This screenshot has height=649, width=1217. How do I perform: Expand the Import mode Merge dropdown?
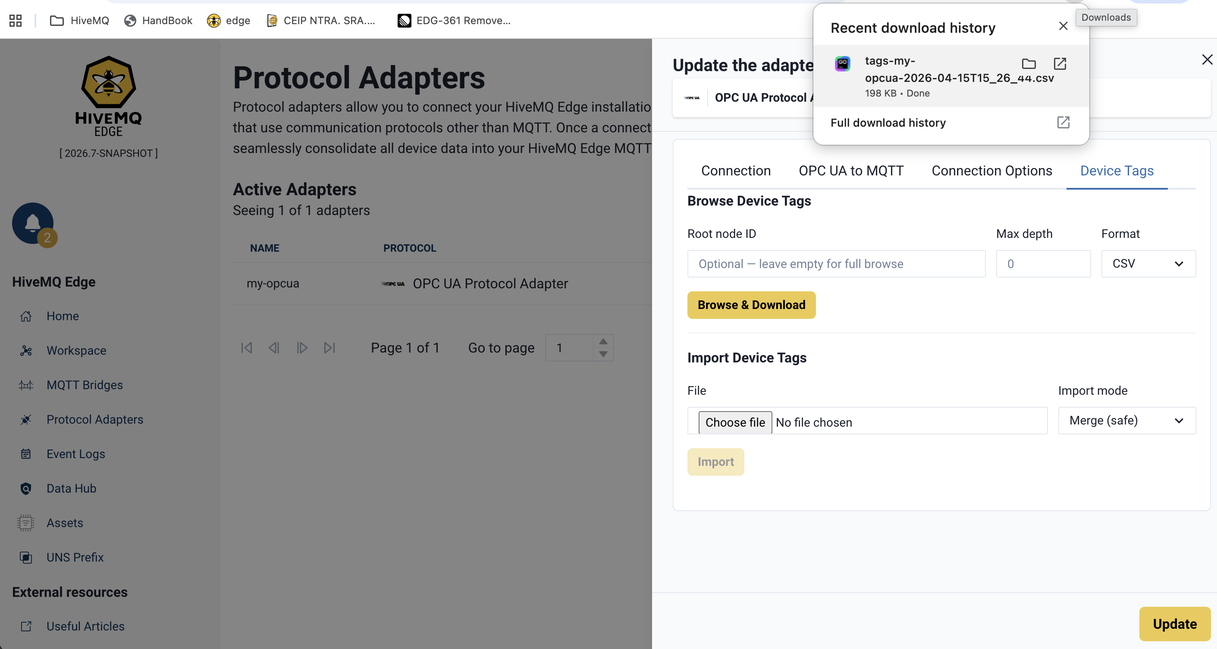[1127, 421]
